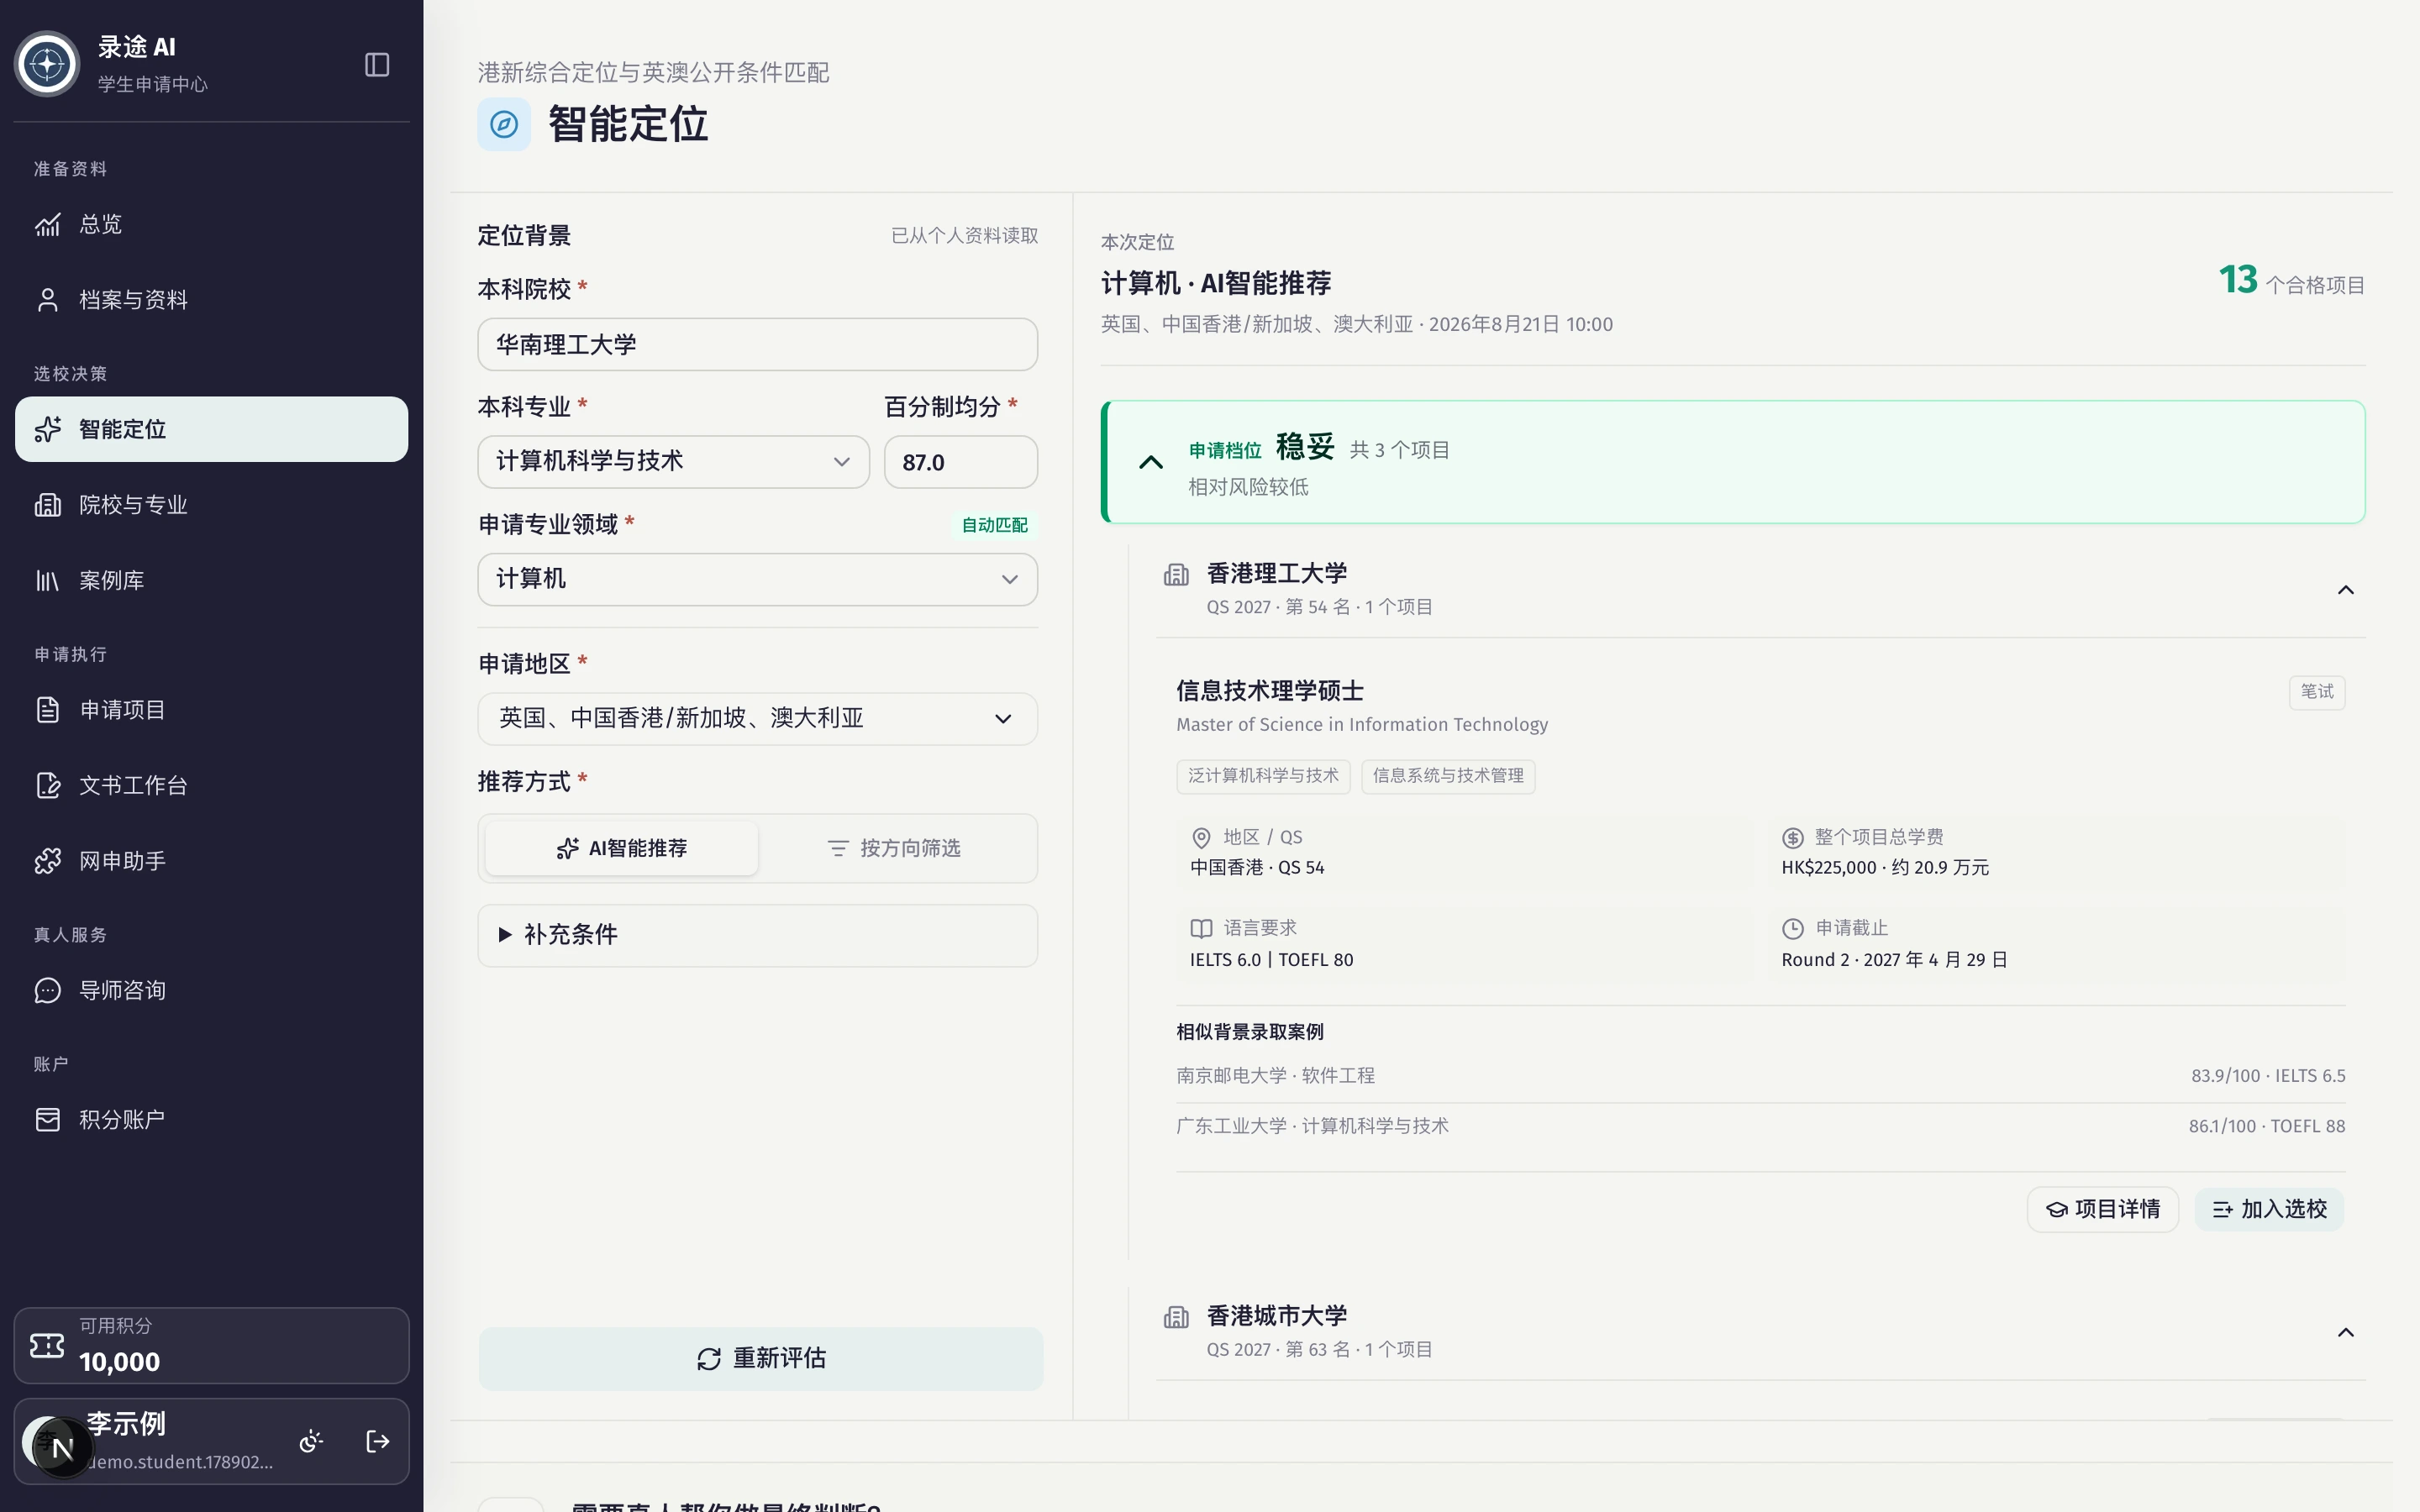Toggle the dark/light theme icon

coord(311,1442)
